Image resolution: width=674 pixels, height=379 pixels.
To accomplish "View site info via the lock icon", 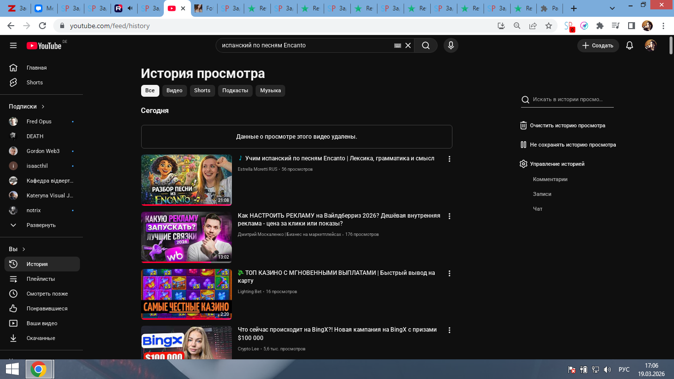I will 62,26.
